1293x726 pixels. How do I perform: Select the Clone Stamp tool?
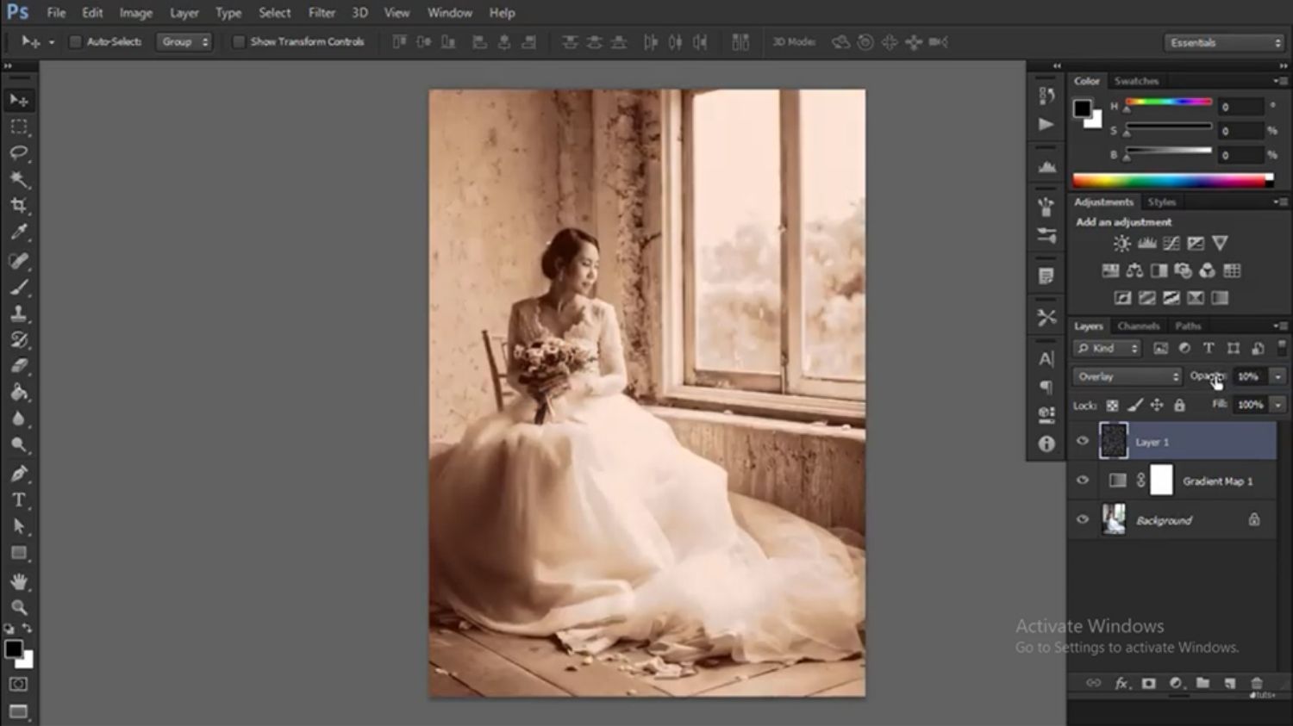point(19,313)
